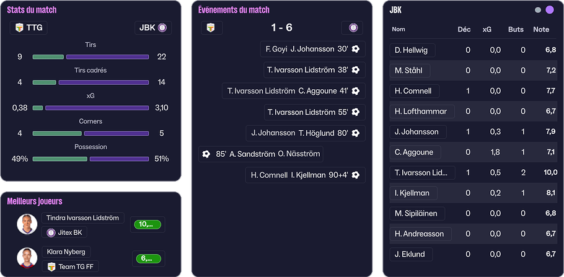Click Klara Nyberg's green rating badge

pyautogui.click(x=147, y=258)
